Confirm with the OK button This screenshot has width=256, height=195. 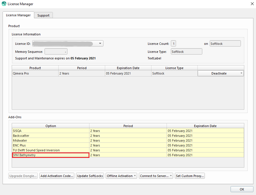pyautogui.click(x=242, y=189)
